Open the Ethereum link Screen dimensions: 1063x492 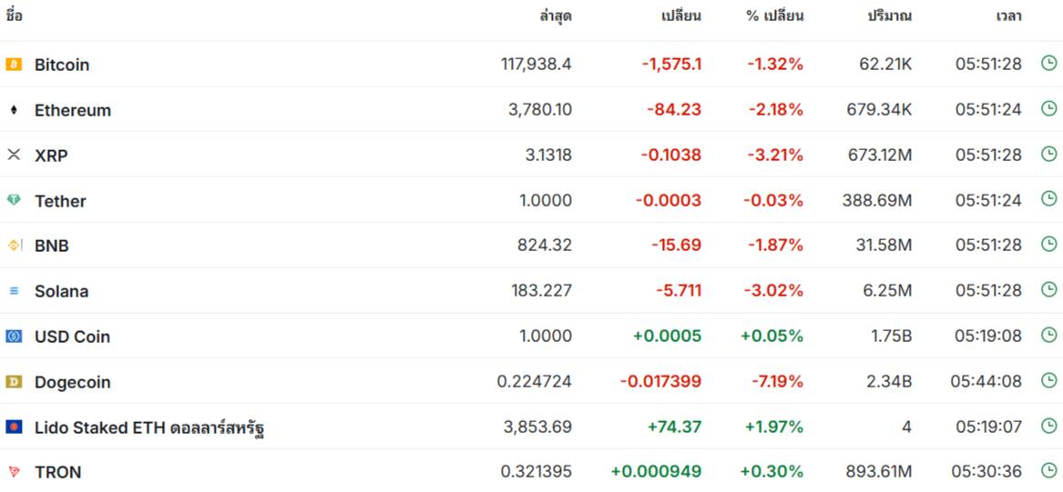73,110
